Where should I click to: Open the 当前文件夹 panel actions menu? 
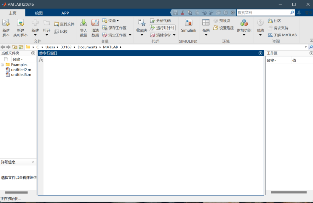click(x=33, y=53)
